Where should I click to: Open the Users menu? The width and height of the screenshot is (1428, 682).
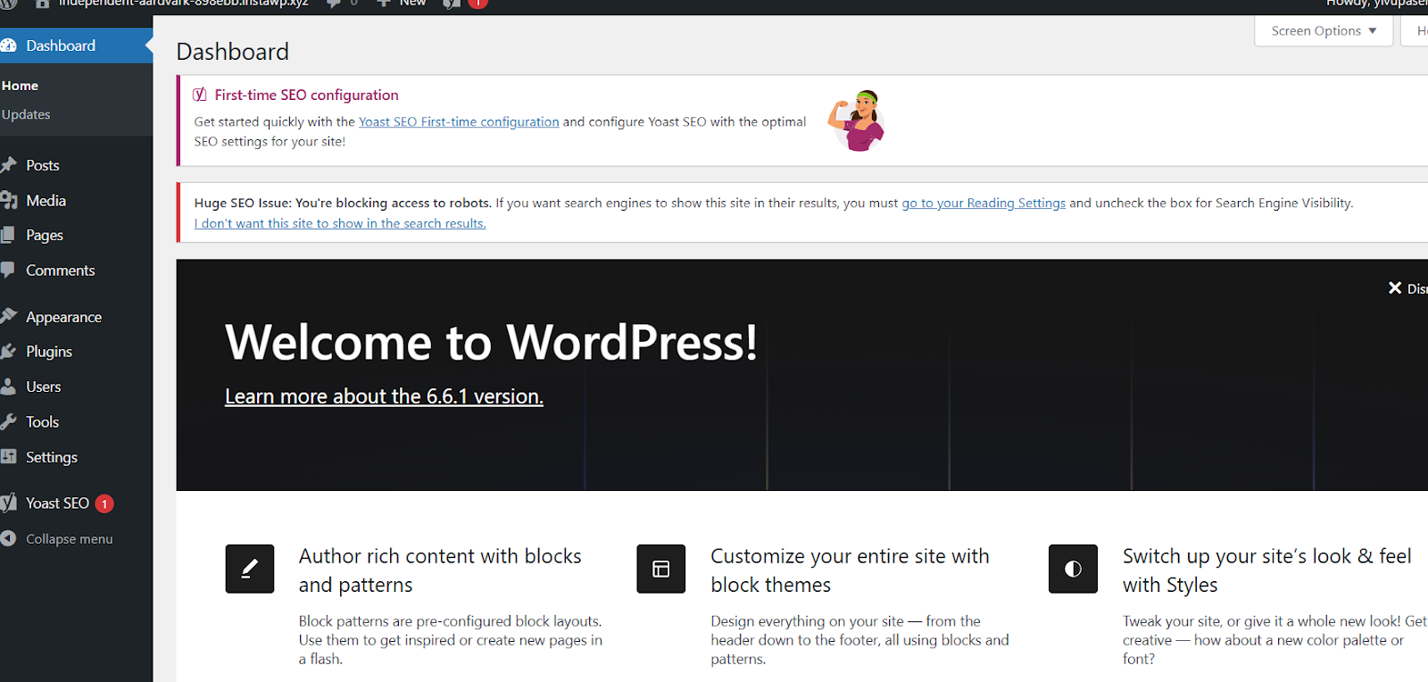[x=44, y=387]
